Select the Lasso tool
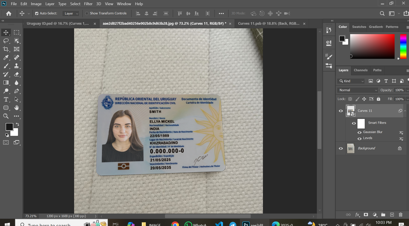The image size is (409, 226). [6, 41]
